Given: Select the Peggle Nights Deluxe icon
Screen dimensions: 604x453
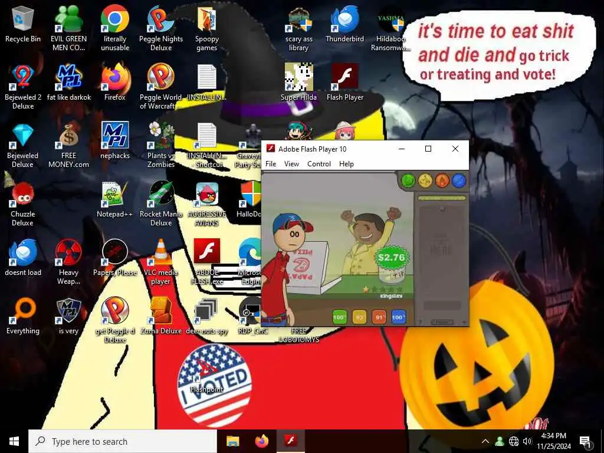Looking at the screenshot, I should tap(161, 28).
